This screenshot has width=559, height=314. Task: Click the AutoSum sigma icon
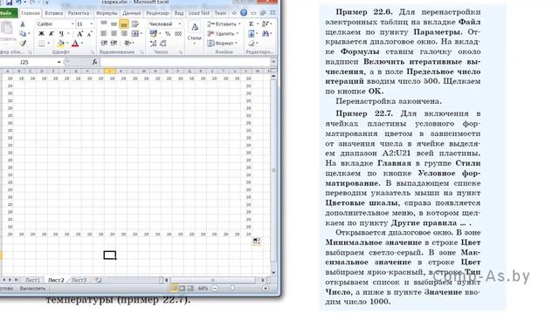252,24
